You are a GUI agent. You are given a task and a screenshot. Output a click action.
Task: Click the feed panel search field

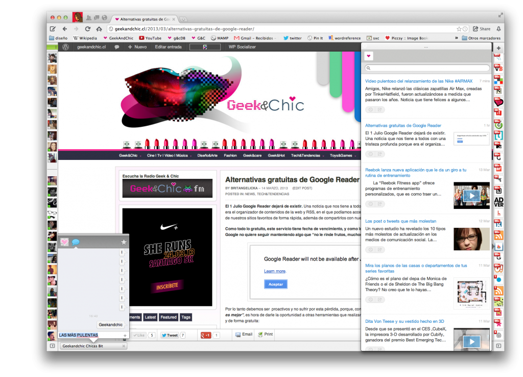[427, 68]
